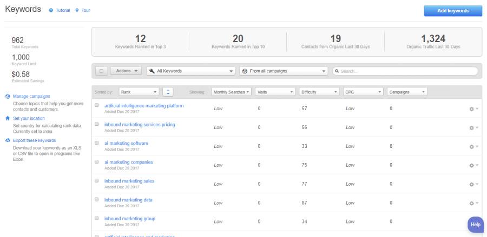Open the Sorted by Rank dropdown

coord(139,92)
